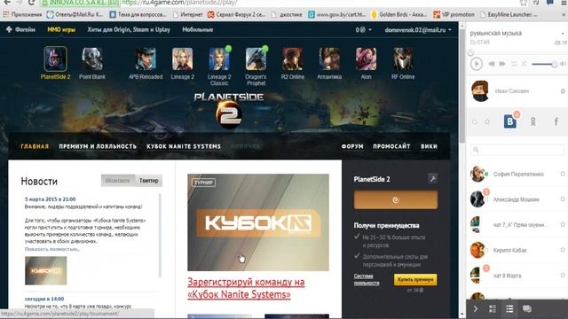Screen dimensions: 568x319
Task: Star the чат 8 Марта conversation
Action: coord(563,276)
